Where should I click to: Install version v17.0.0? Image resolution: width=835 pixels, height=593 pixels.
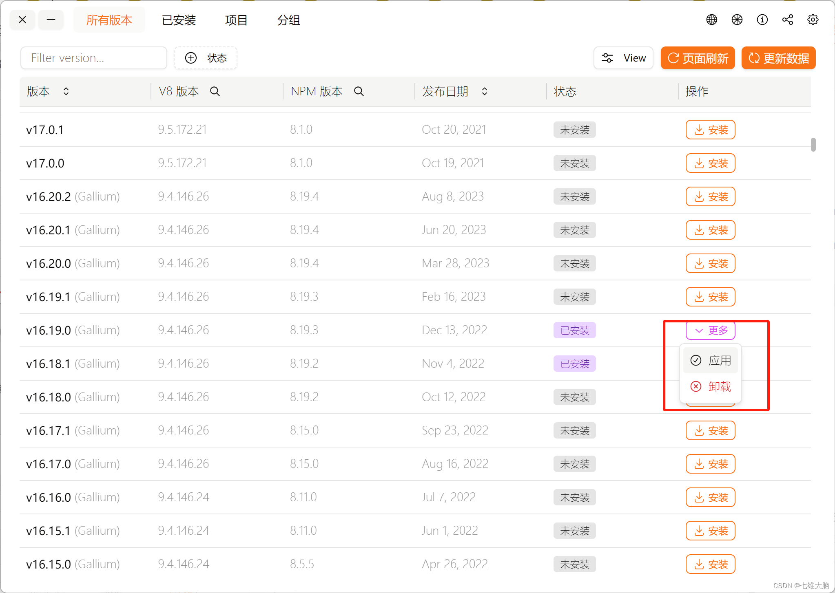[x=710, y=163]
